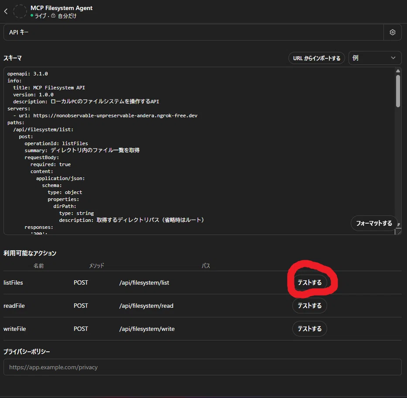Viewport: 407px width, 398px height.
Task: Click the 'responses:' schema line
Action: tap(39, 227)
